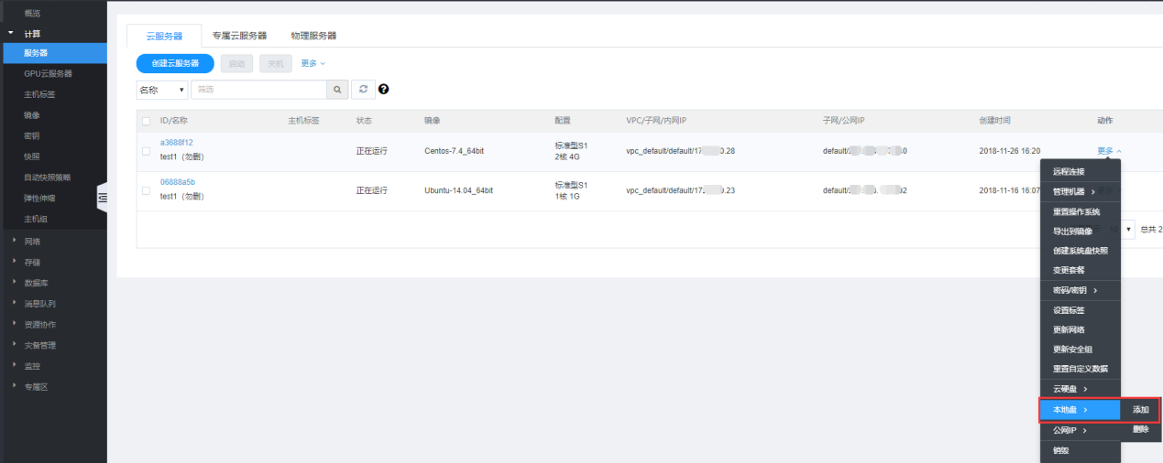Image resolution: width=1163 pixels, height=463 pixels.
Task: Collapse the 更多 action menu for a3688f12
Action: [1108, 151]
